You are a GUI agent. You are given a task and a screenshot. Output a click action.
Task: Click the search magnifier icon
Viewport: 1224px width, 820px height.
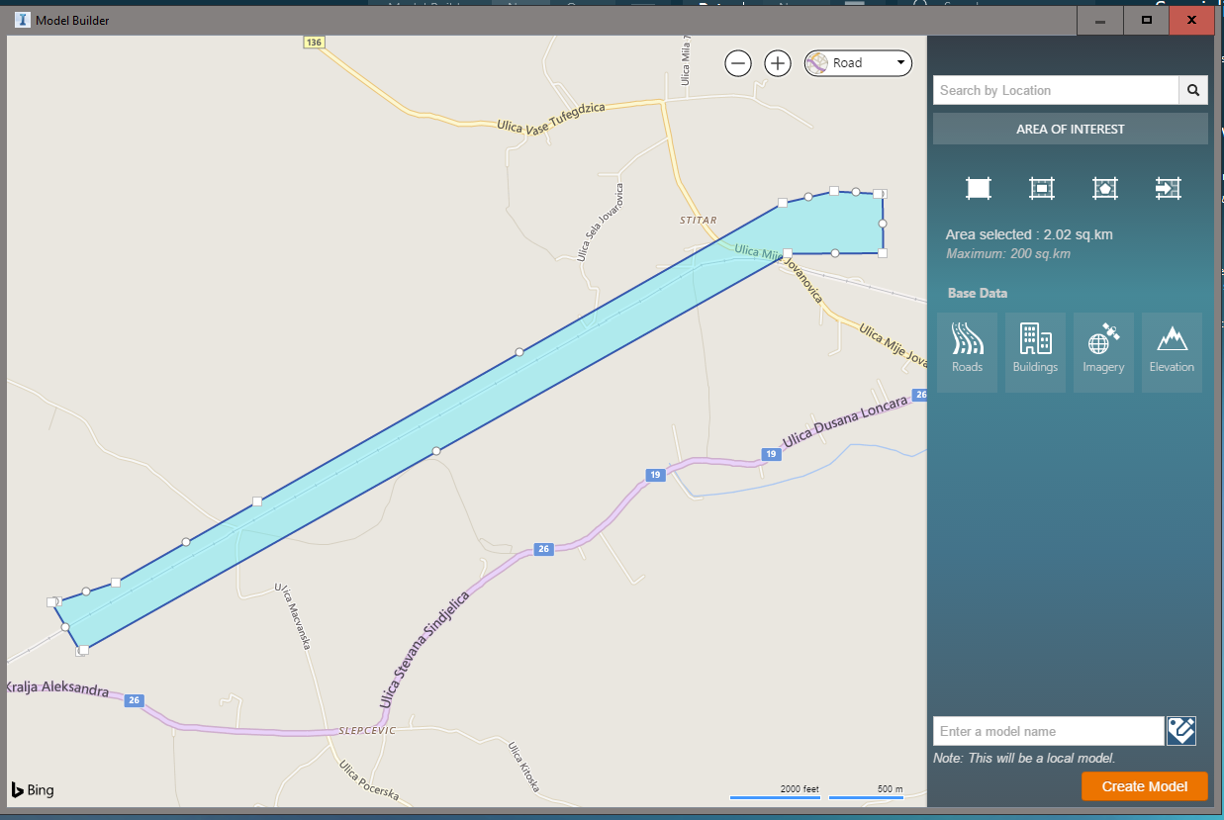pyautogui.click(x=1192, y=90)
